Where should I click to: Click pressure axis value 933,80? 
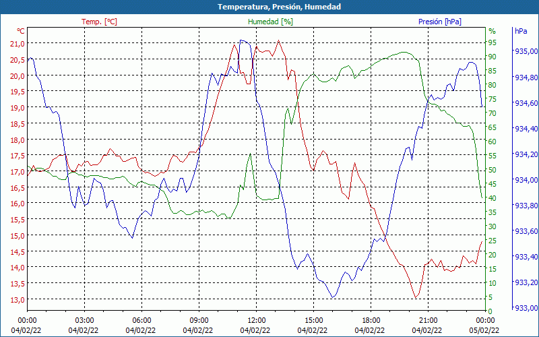point(526,206)
